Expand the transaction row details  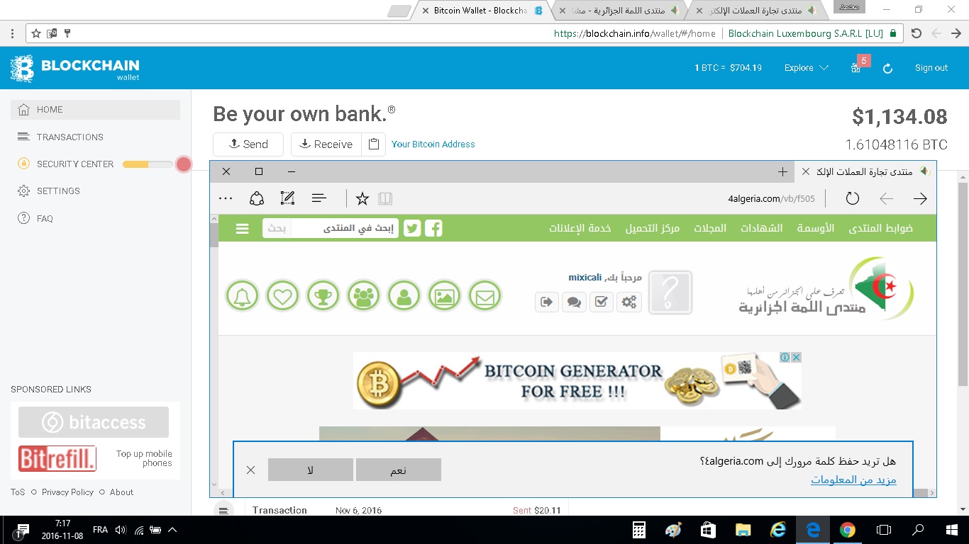223,510
